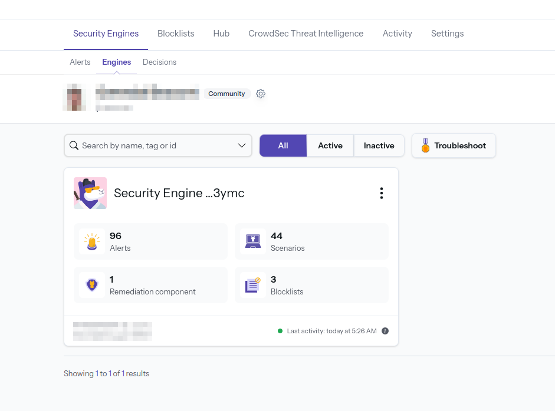Open the Hub tab
555x411 pixels.
point(221,34)
